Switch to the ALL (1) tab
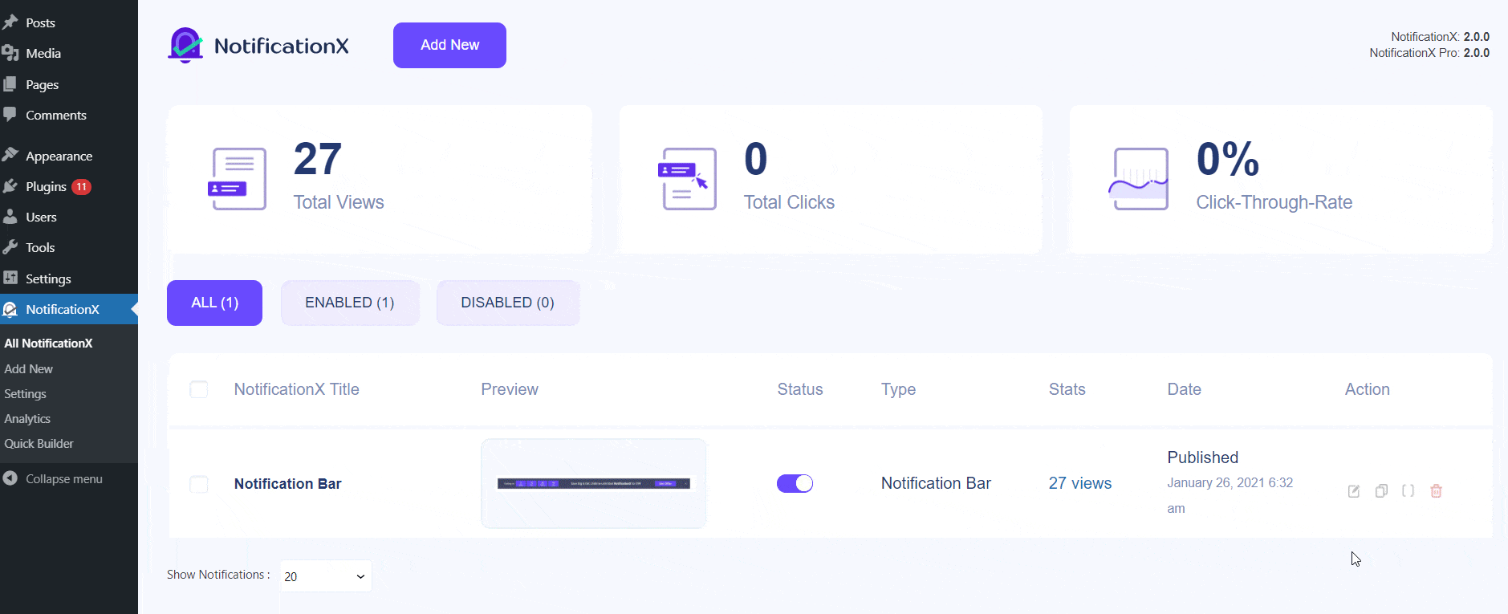Screen dimensions: 1508x614 [x=214, y=303]
